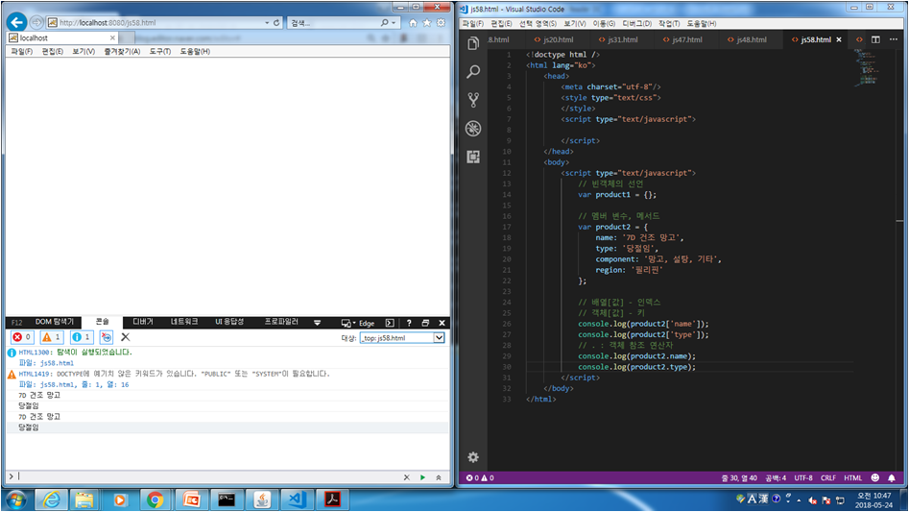Clear the console with the X icon

tap(125, 337)
